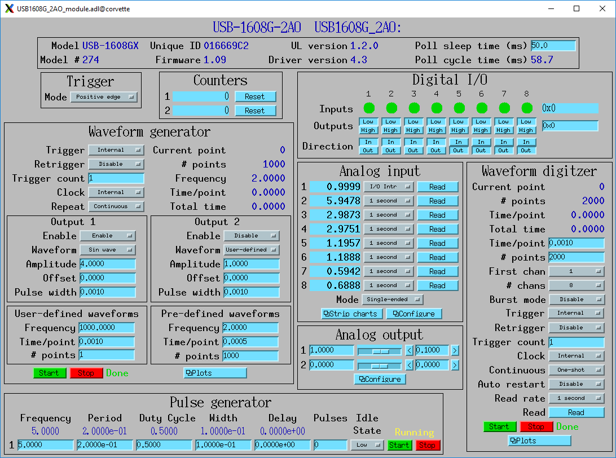Screen dimensions: 616x458
Task: Click digitizer Time/point input field
Action: click(577, 243)
